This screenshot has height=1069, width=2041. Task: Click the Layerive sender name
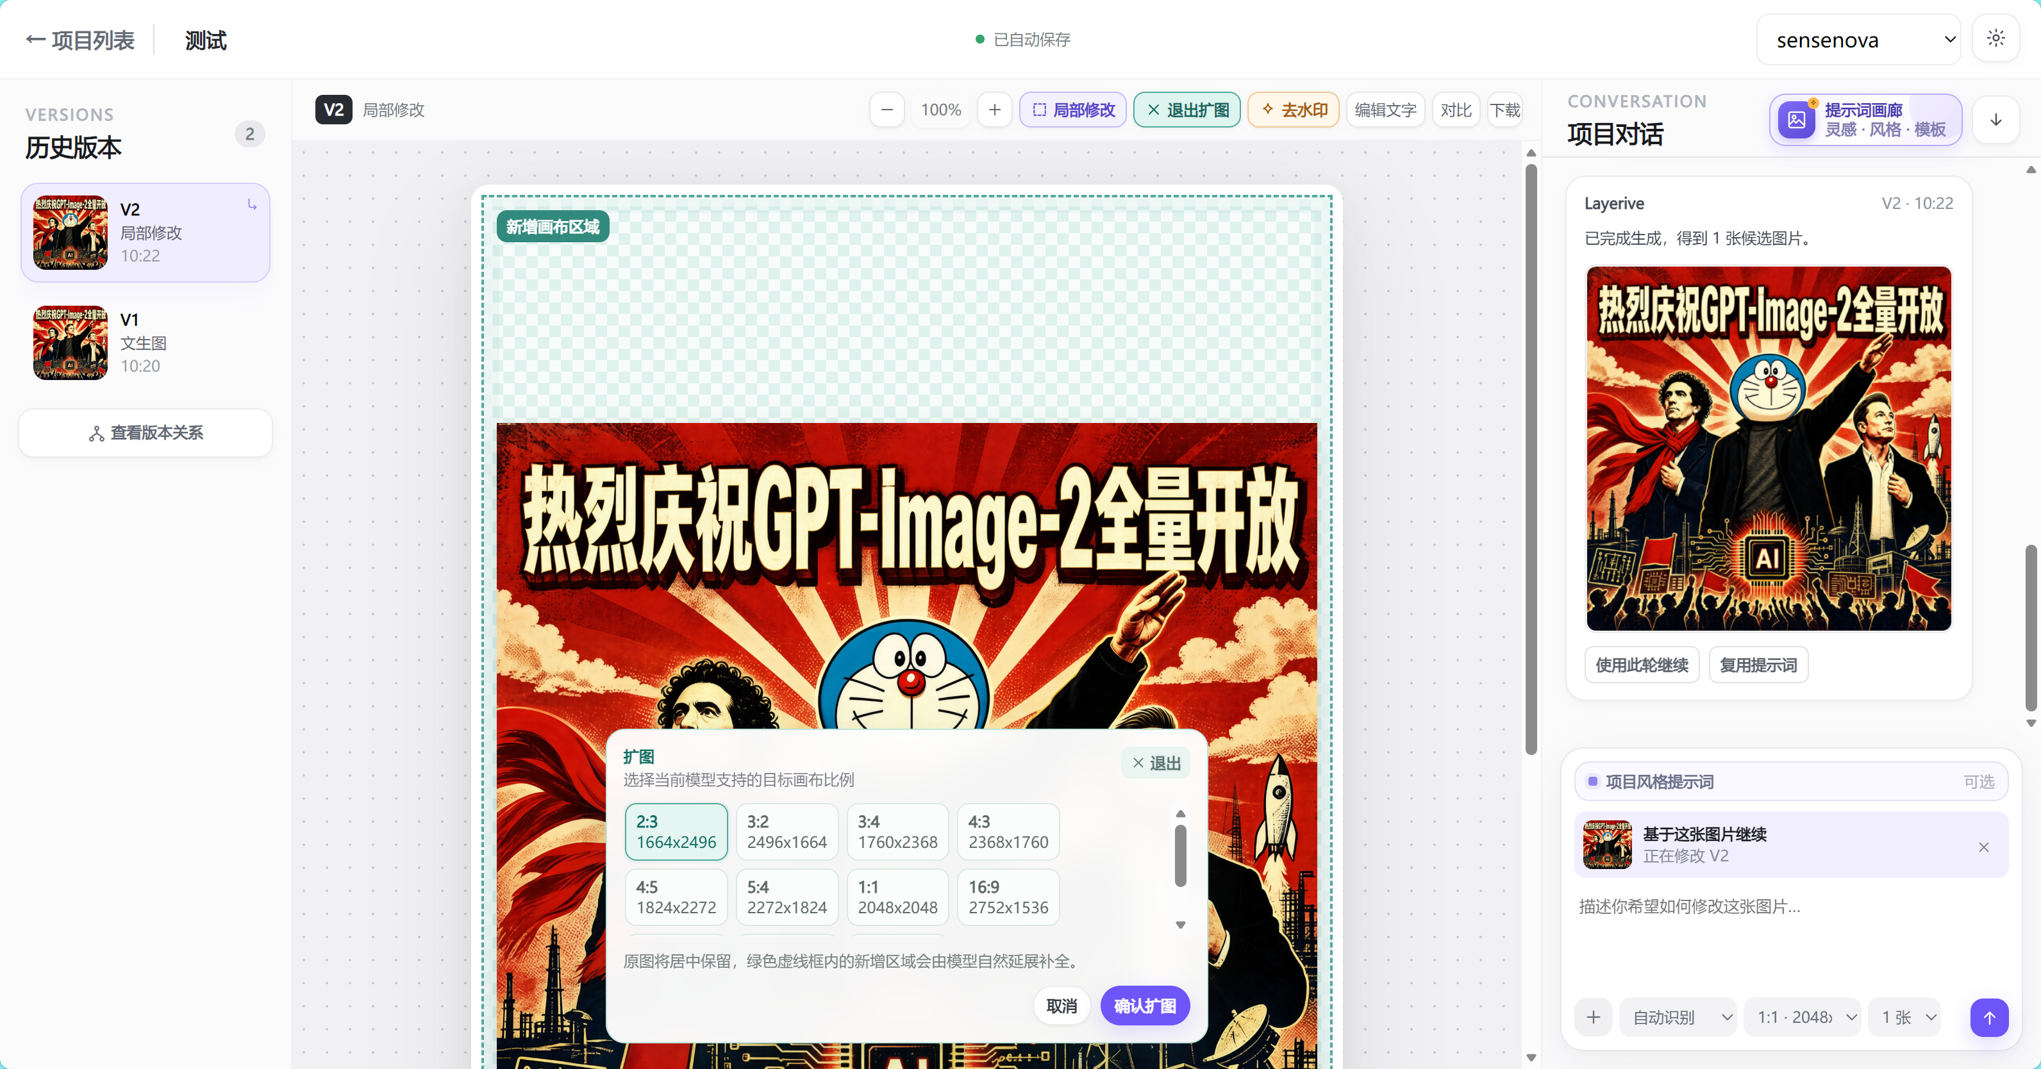pos(1613,203)
